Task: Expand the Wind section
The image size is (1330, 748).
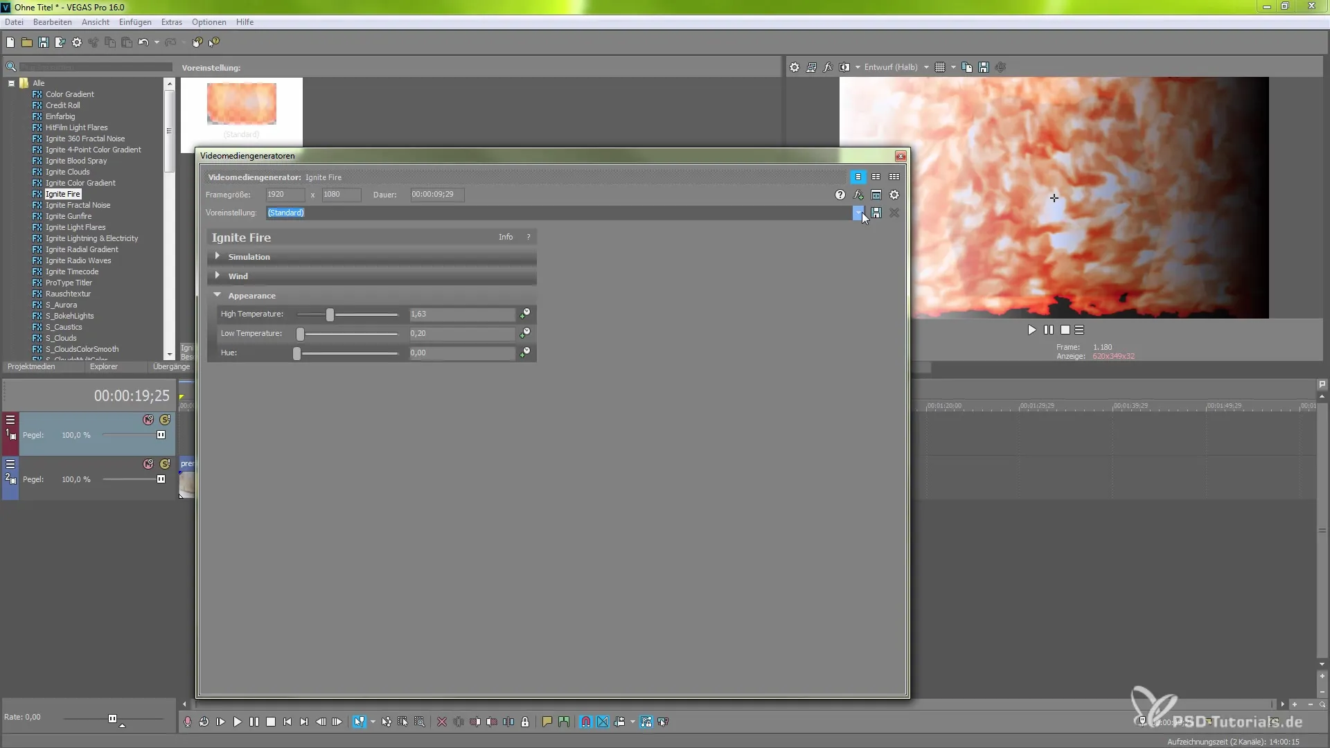Action: pyautogui.click(x=218, y=276)
